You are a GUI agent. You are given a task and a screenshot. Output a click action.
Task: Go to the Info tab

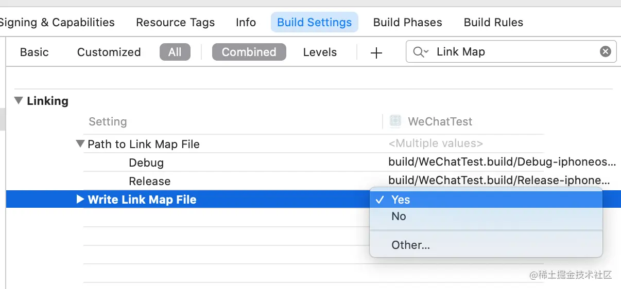246,23
